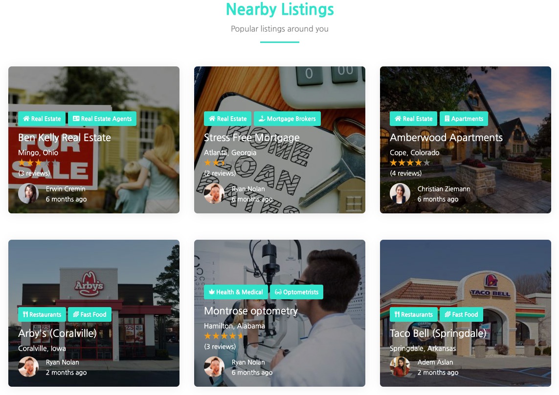This screenshot has height=395, width=559.
Task: Open the Ben Kelly Real Estate listing
Action: point(65,138)
